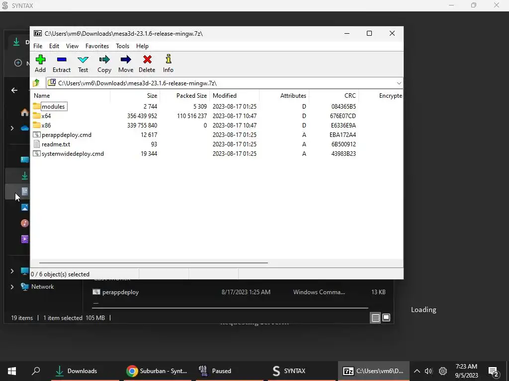Switch to Chrome Suburban taskbar item
The width and height of the screenshot is (509, 381).
tap(159, 371)
